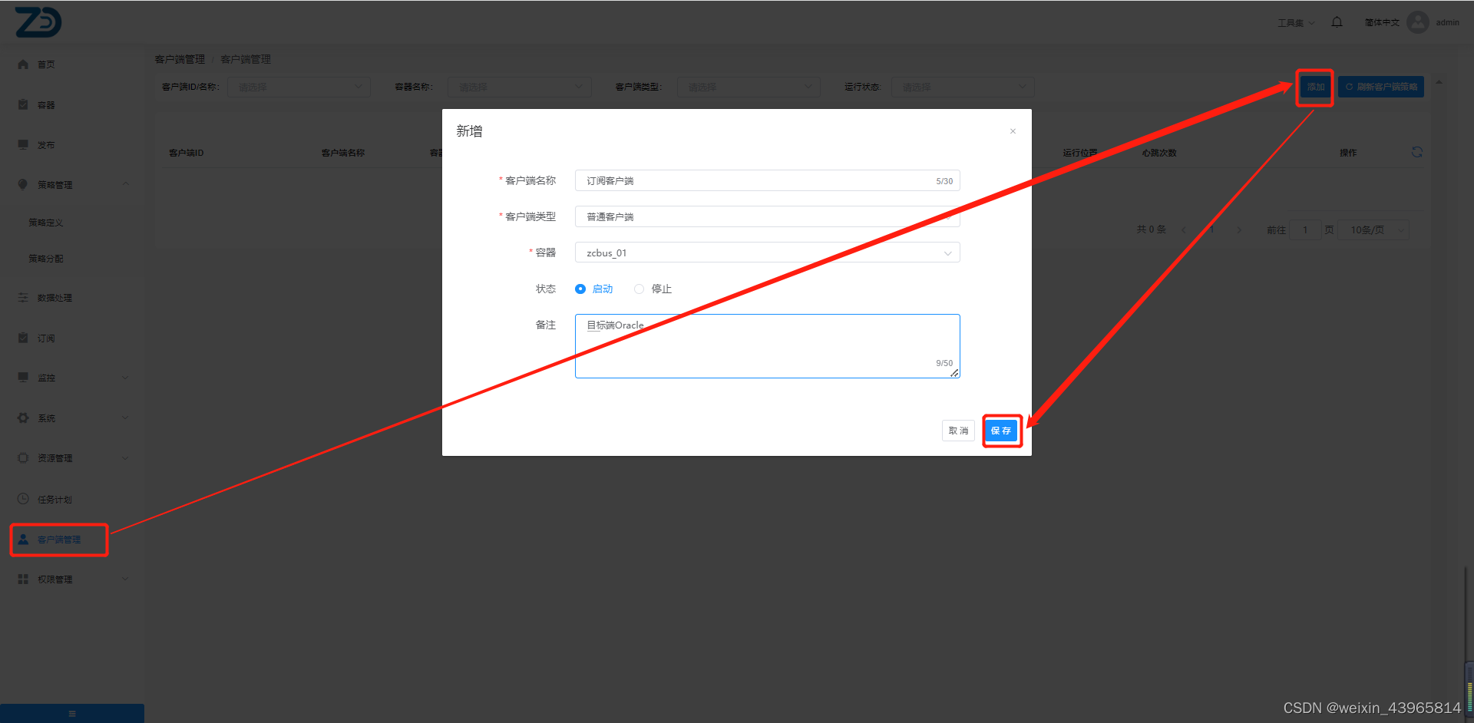The width and height of the screenshot is (1474, 723).
Task: Click the gear icon beside 系统
Action: [x=23, y=418]
